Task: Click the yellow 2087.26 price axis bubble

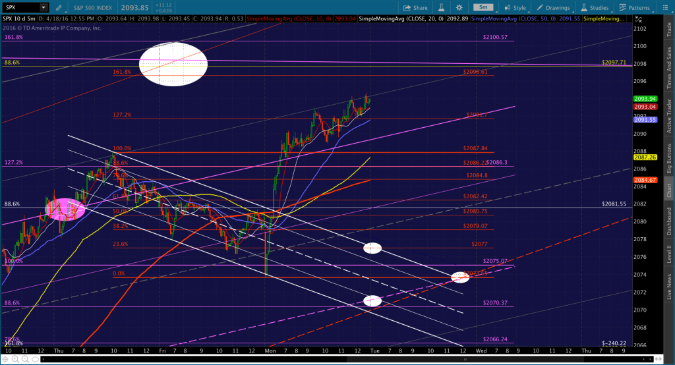Action: tap(645, 157)
